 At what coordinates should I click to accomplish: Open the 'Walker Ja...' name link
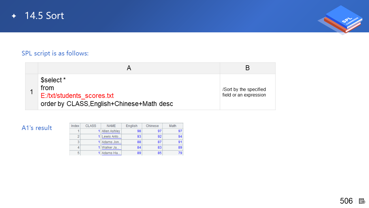pos(111,148)
